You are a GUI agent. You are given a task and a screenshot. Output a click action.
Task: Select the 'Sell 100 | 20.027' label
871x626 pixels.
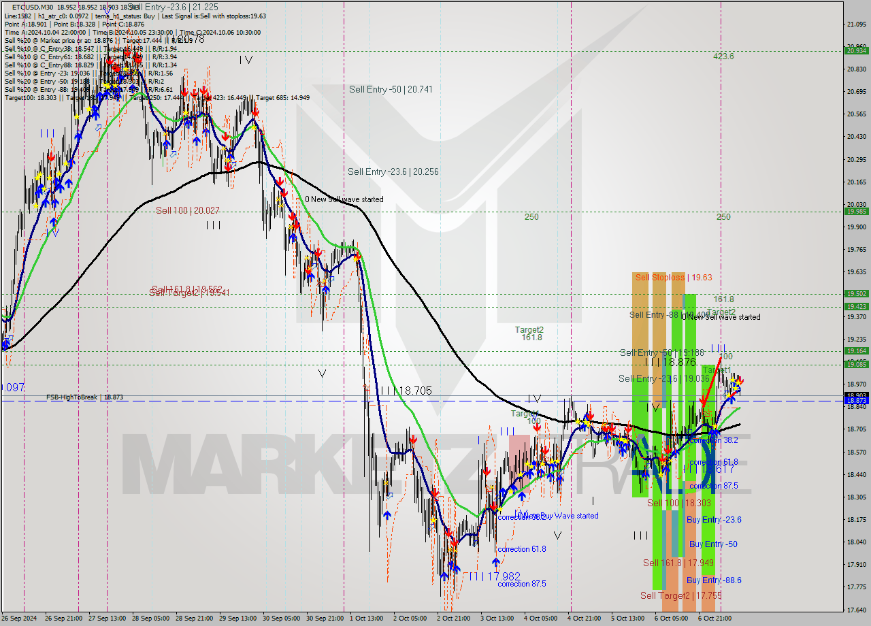pos(188,210)
